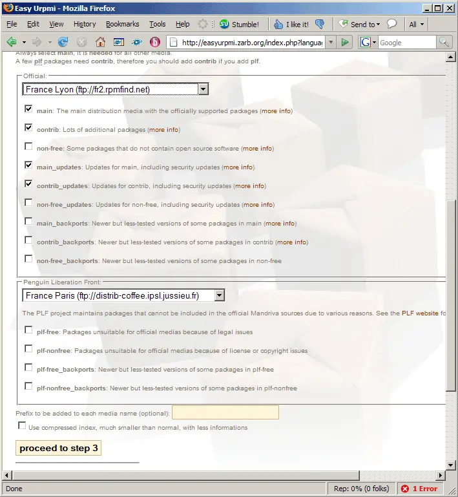Check the main_backports checkbox
Viewport: 458px width, 497px height.
coord(28,221)
